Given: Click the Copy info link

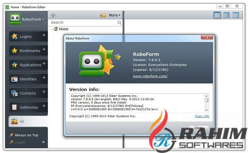Looking at the screenshot, I should tap(202, 116).
